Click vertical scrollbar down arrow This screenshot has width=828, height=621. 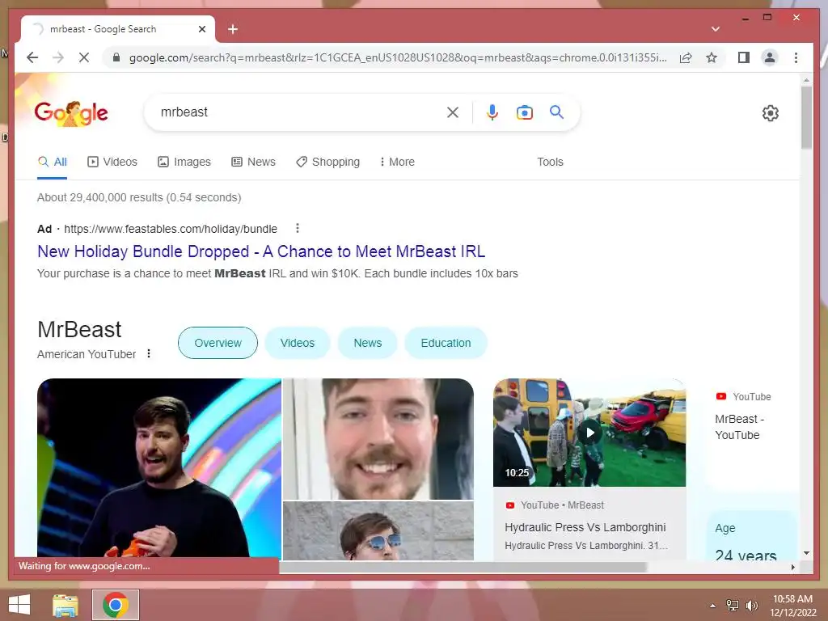click(806, 553)
